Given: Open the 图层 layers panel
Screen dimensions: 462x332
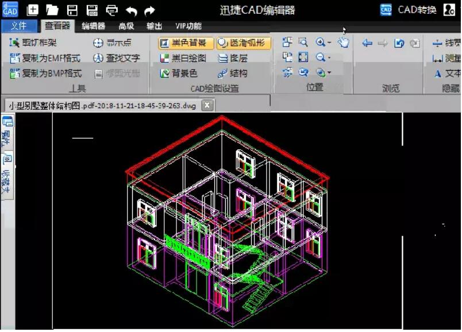Looking at the screenshot, I should click(233, 58).
